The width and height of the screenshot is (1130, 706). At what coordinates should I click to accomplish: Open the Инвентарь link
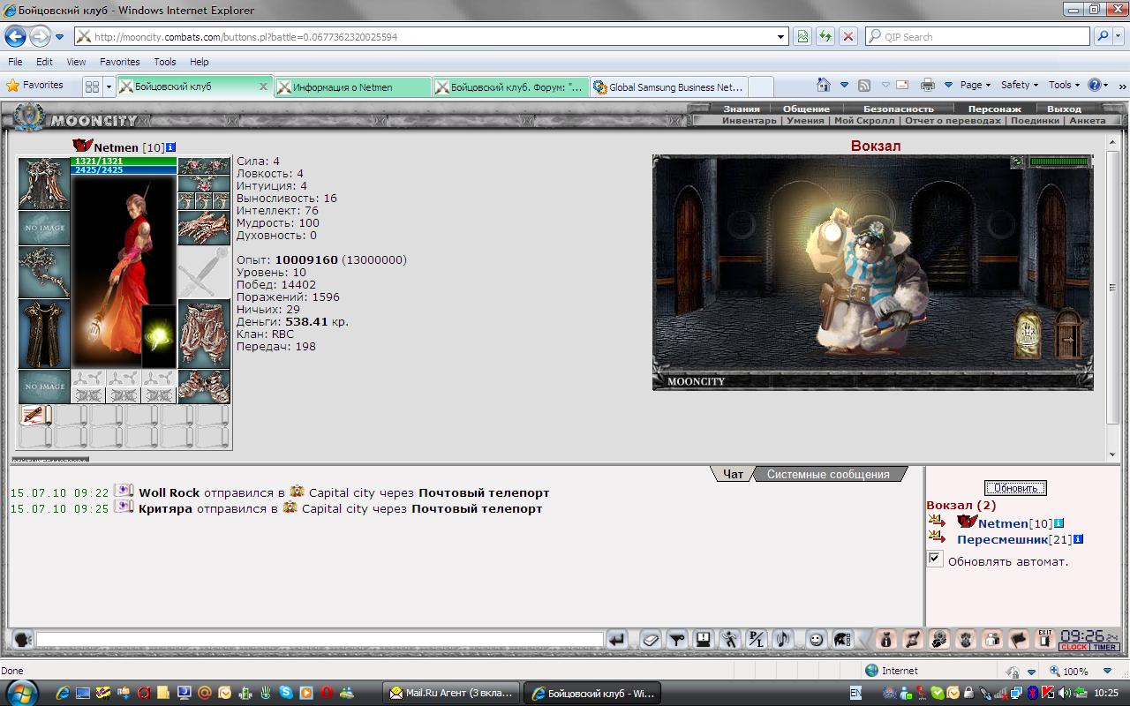pos(750,121)
